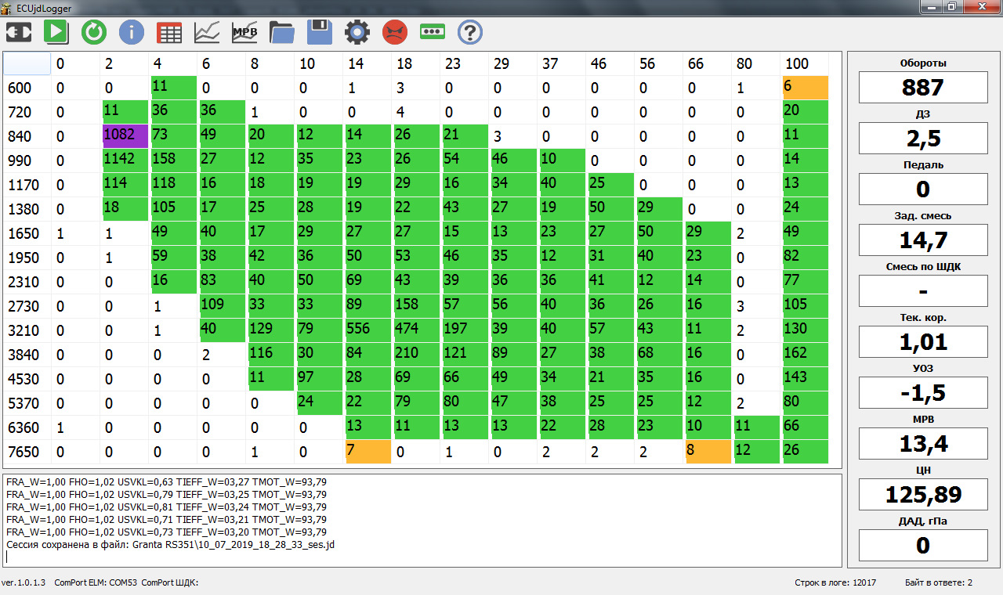Open a file with the folder icon
1003x595 pixels.
click(x=282, y=32)
